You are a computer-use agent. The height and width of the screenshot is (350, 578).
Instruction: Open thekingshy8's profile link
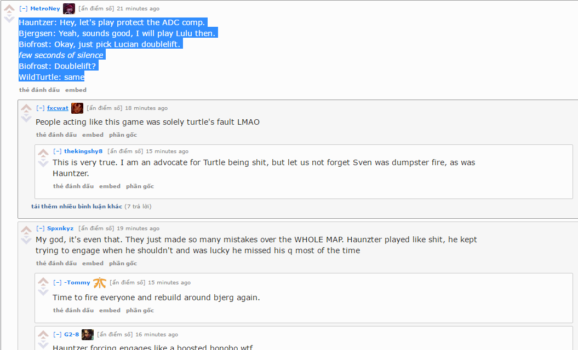tap(83, 151)
